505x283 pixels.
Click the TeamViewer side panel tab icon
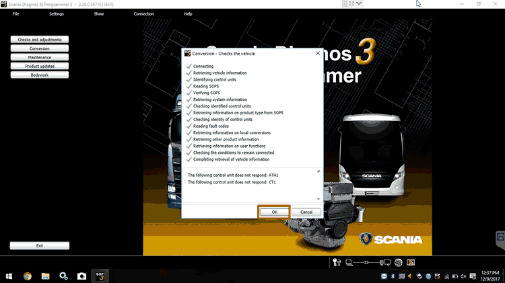[x=500, y=237]
